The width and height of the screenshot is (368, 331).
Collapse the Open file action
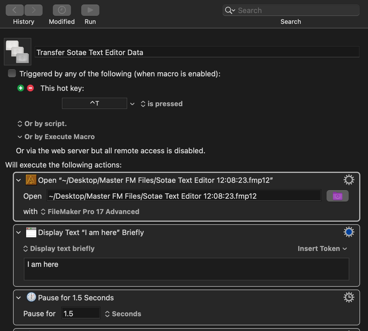19,180
